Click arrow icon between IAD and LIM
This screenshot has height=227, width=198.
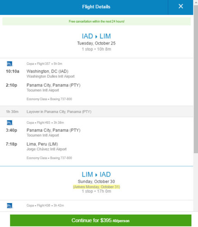pos(96,36)
